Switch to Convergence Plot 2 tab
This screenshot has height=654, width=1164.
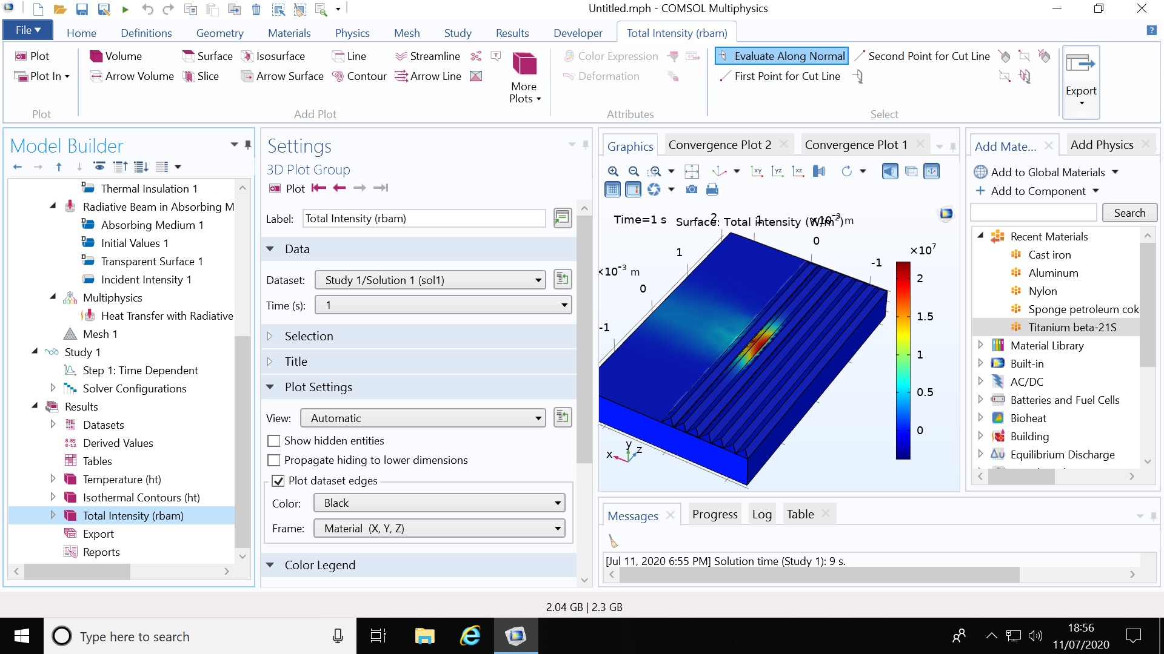point(720,145)
